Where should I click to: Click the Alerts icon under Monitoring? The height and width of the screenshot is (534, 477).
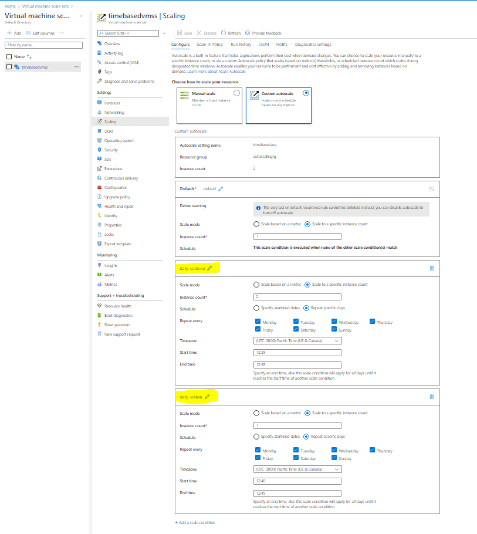click(99, 275)
